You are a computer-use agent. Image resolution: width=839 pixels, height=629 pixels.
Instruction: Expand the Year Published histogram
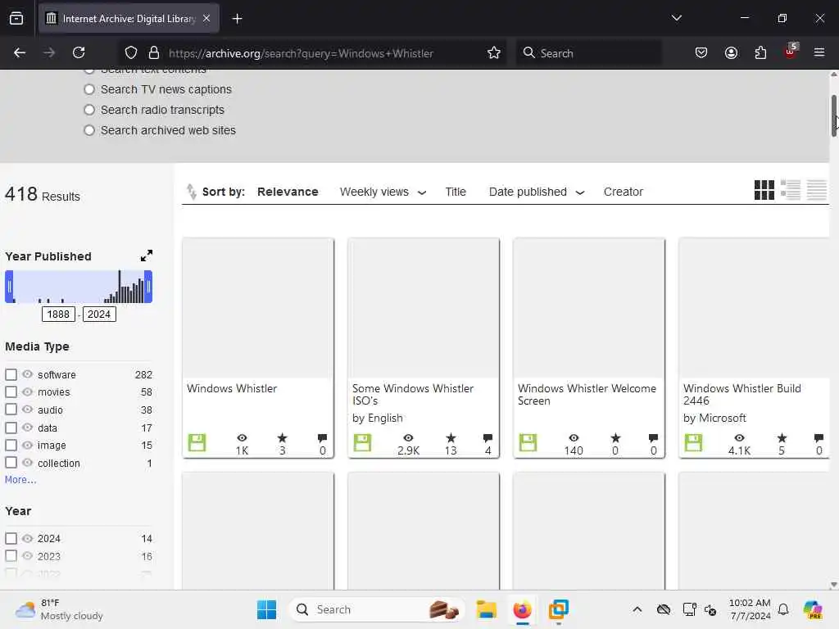[146, 256]
